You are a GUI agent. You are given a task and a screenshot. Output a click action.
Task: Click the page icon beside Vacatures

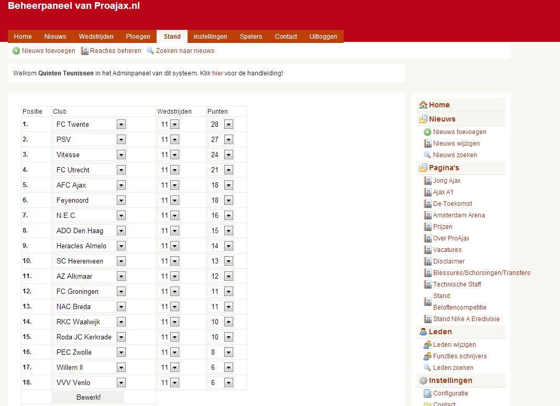[x=427, y=250]
